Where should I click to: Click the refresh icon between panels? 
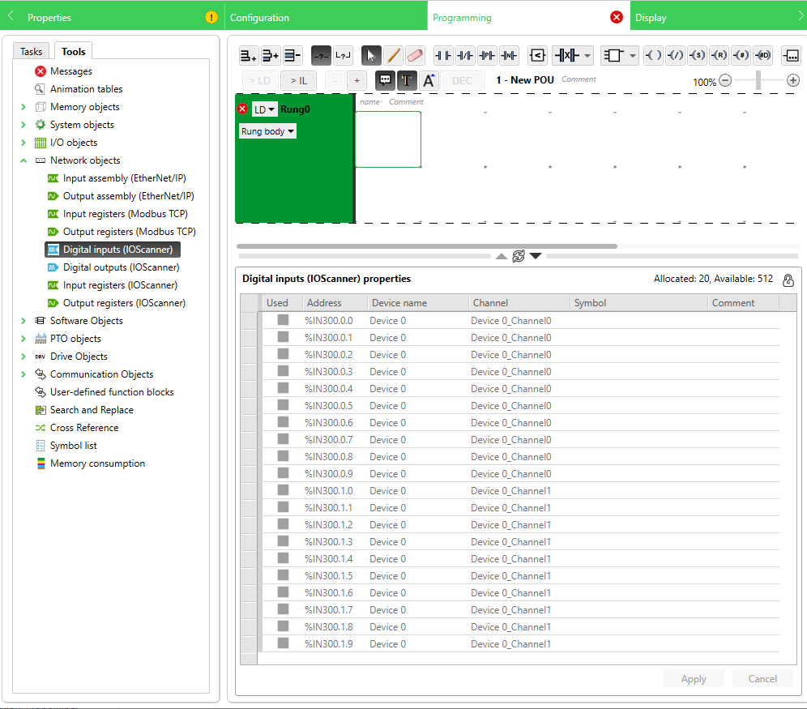point(519,256)
